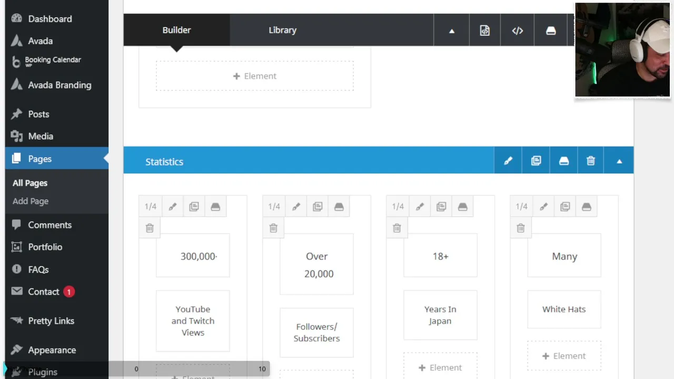Save the Many column to library
The height and width of the screenshot is (379, 674).
tap(587, 206)
